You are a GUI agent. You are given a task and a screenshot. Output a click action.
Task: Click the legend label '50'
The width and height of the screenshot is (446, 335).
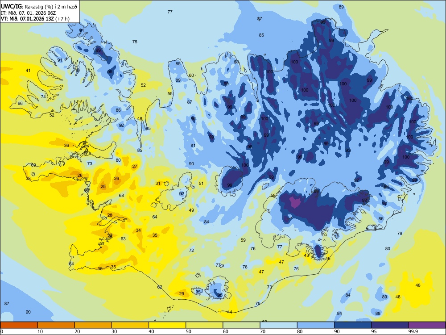189,331
